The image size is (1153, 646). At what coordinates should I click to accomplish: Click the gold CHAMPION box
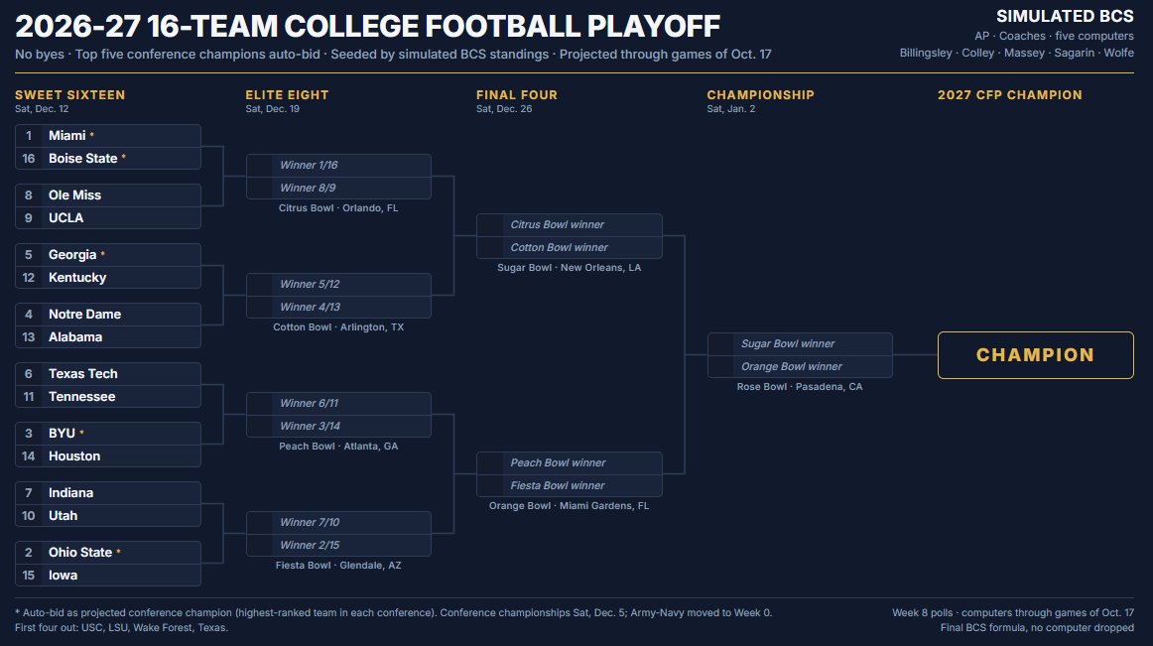tap(1035, 355)
